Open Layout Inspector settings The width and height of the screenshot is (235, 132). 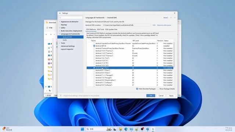pos(67,49)
